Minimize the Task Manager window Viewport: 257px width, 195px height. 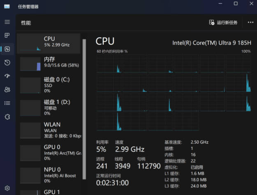click(220, 4)
